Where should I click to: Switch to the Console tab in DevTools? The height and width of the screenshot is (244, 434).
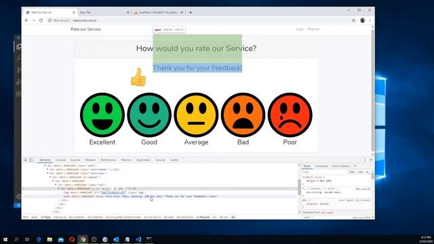tap(60, 160)
